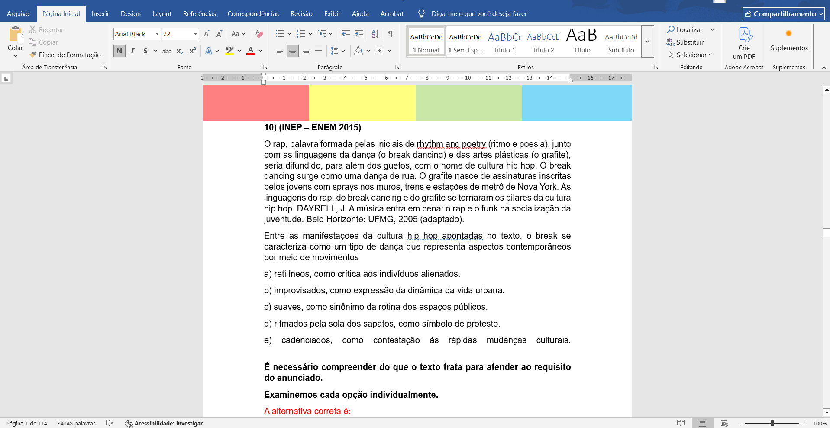
Task: Apply Título 1 style
Action: click(x=504, y=42)
